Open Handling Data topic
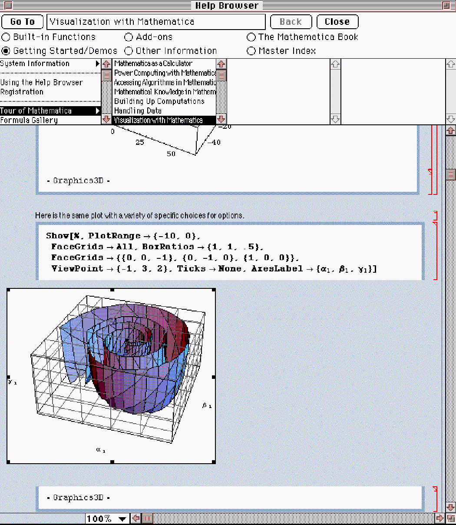 click(138, 111)
